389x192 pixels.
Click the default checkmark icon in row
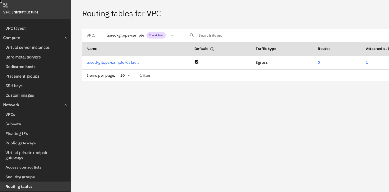(197, 62)
